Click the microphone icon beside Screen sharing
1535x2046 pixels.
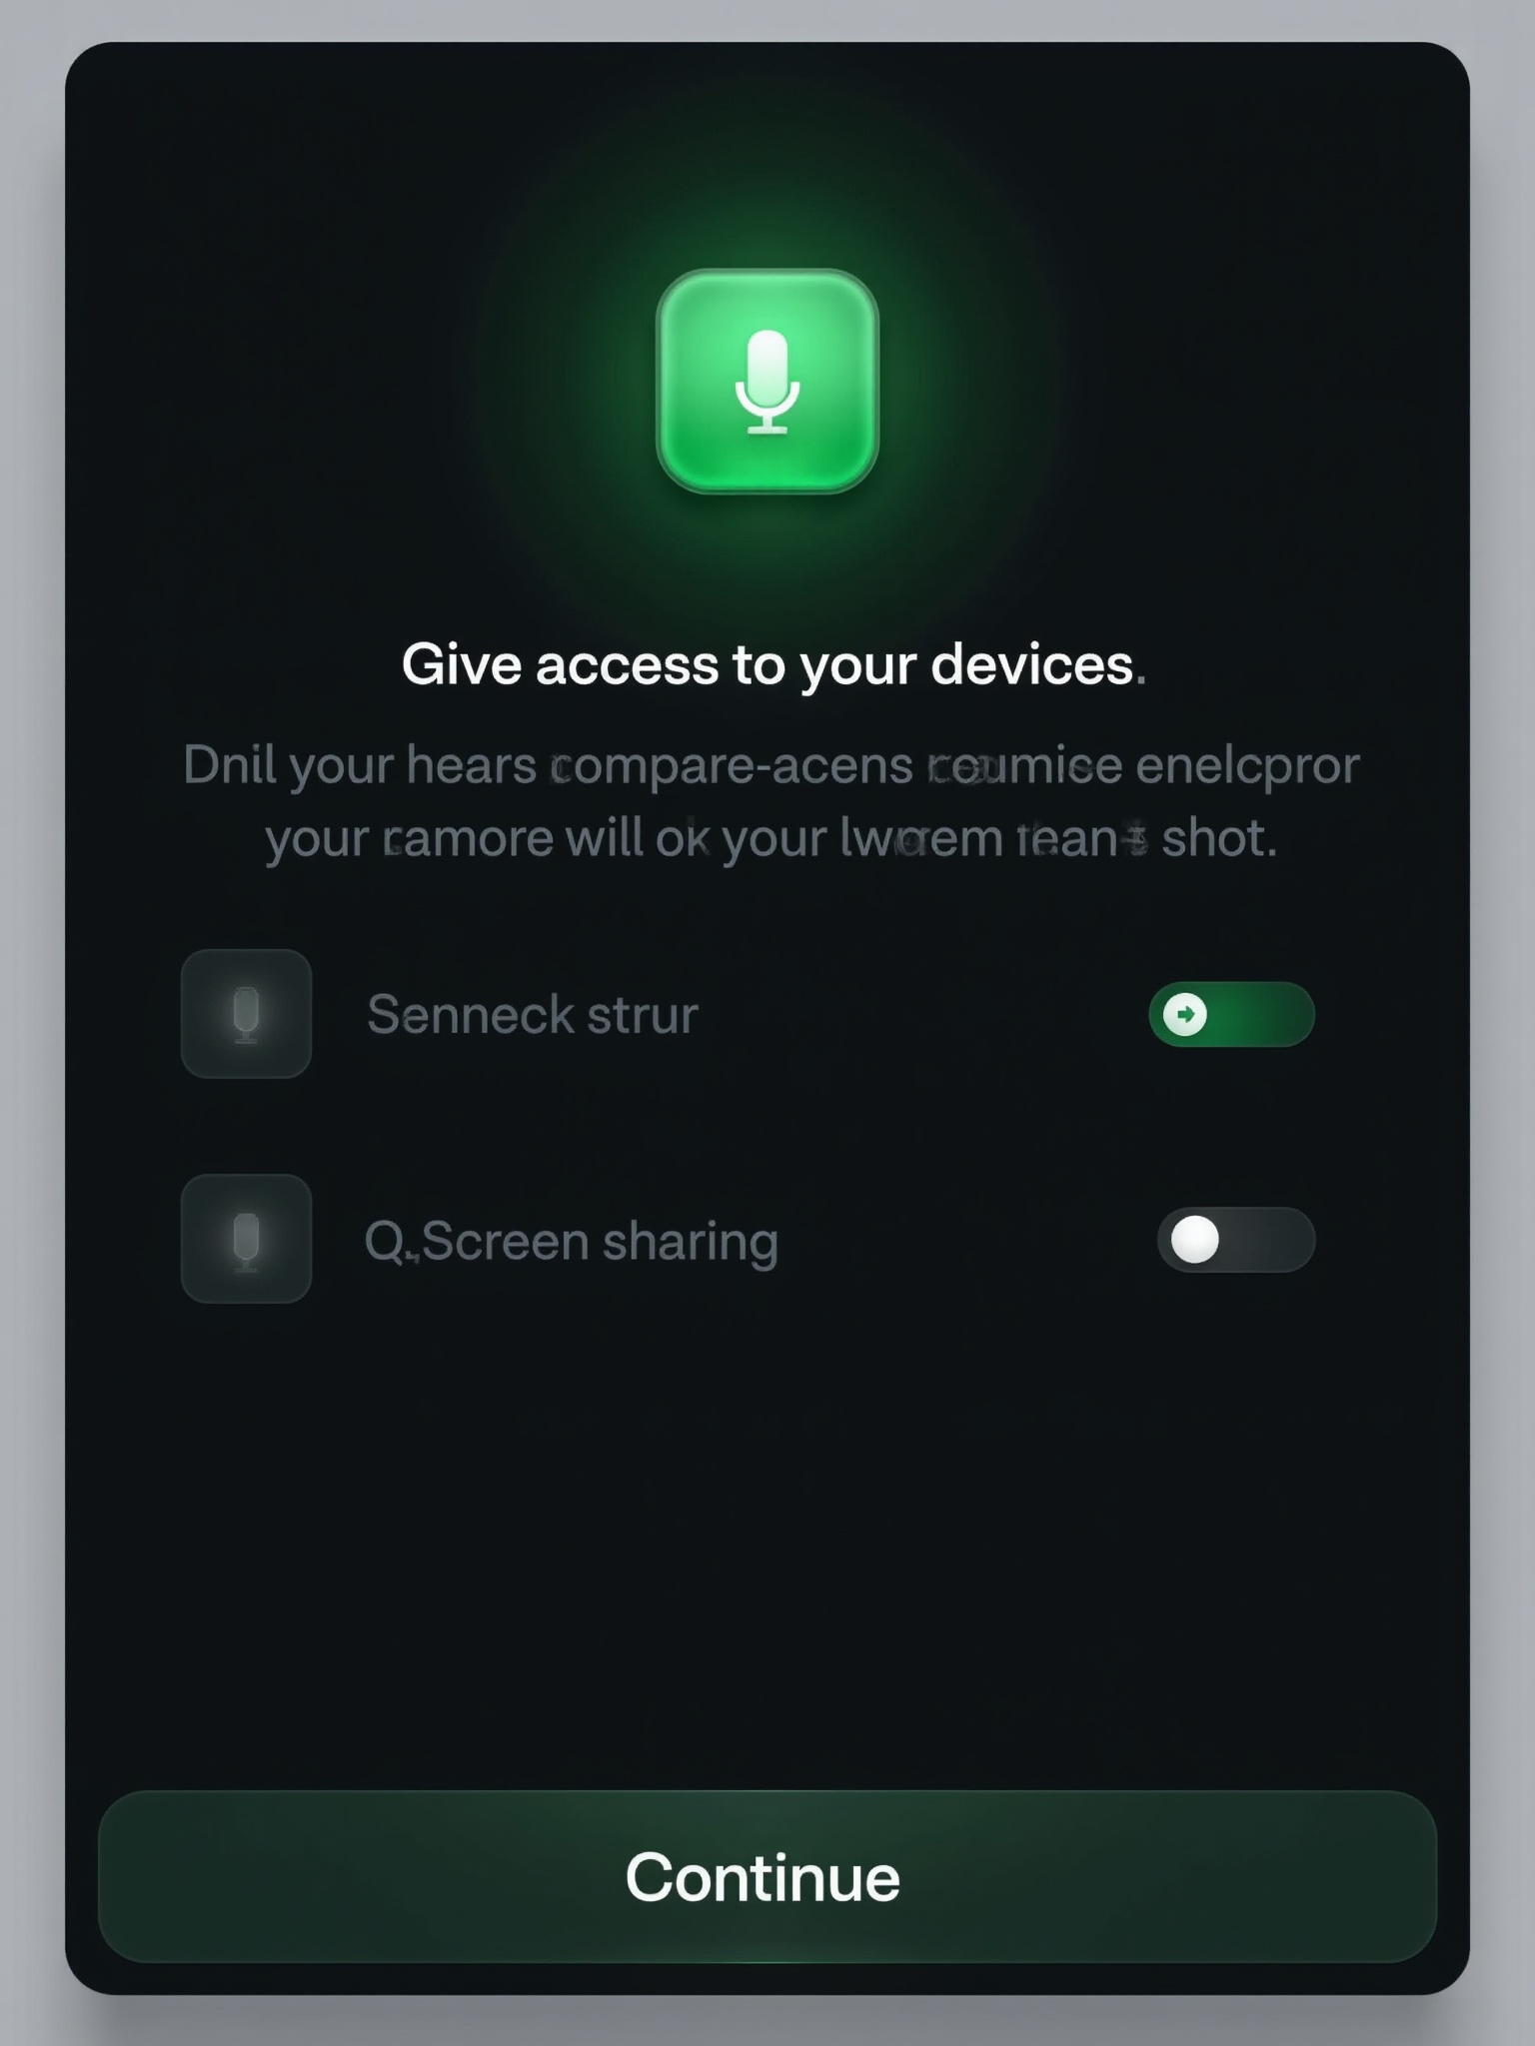click(246, 1239)
